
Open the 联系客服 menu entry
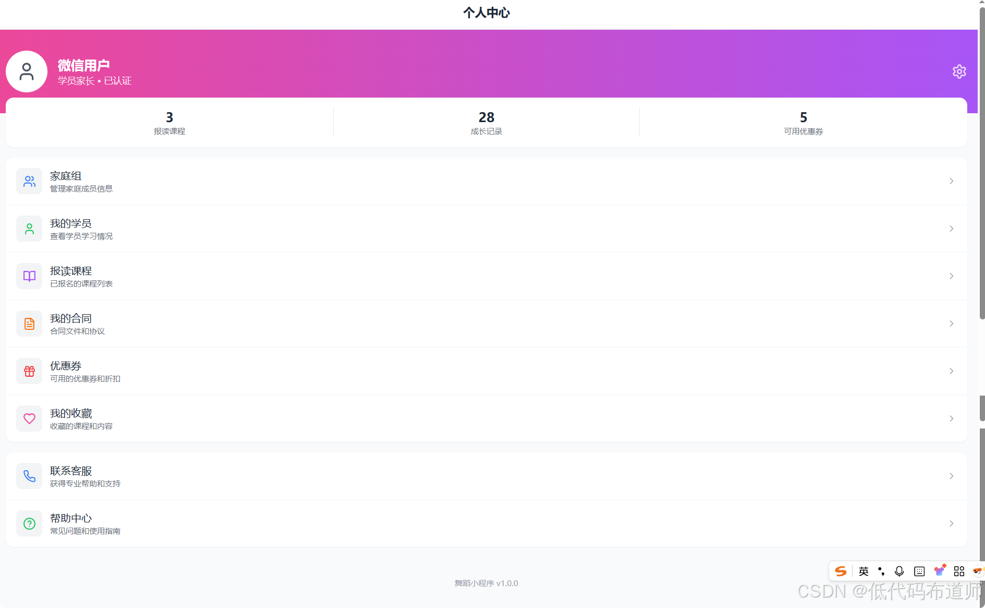coord(486,476)
